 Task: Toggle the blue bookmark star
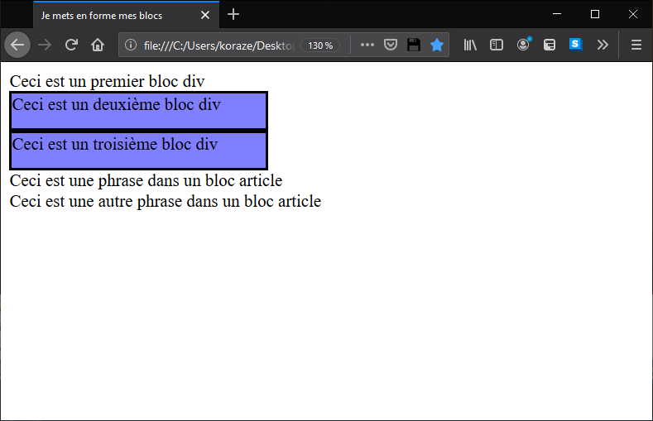437,45
